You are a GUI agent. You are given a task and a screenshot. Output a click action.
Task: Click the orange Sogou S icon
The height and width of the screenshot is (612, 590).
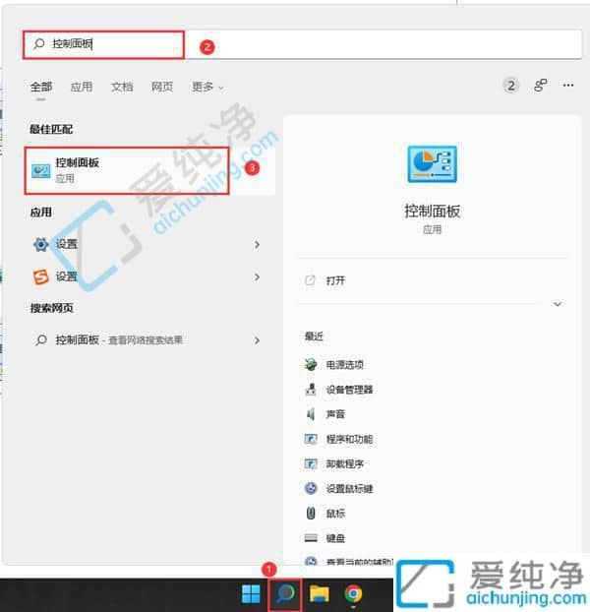(41, 277)
